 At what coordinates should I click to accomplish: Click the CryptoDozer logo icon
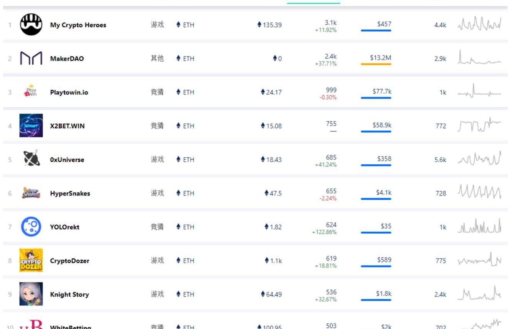point(31,260)
